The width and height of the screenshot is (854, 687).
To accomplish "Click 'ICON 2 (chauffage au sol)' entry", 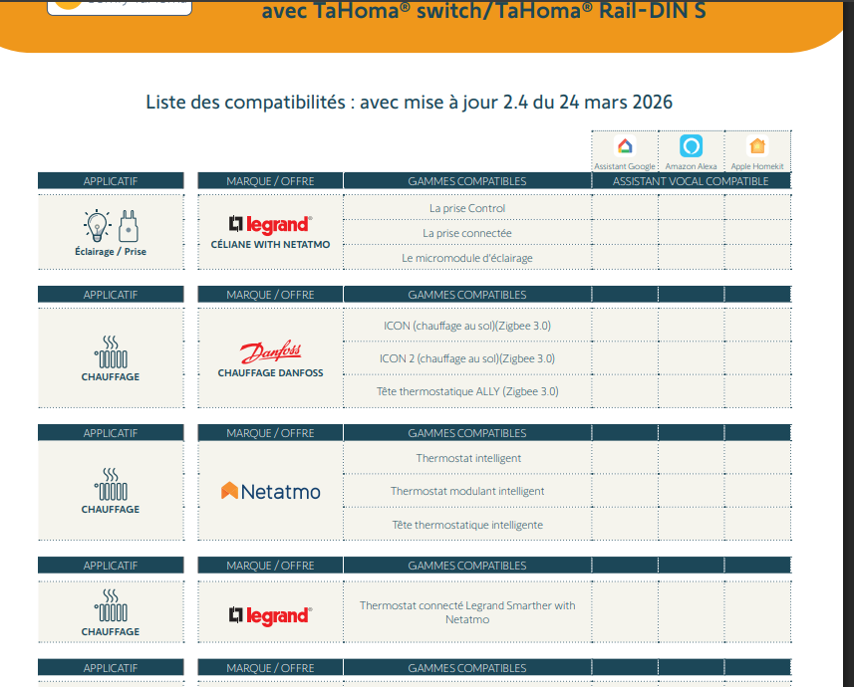I will pos(467,358).
